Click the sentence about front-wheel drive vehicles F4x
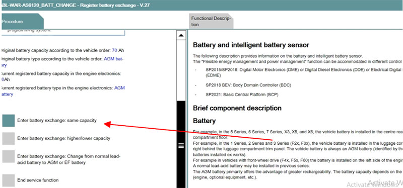 (x=298, y=160)
